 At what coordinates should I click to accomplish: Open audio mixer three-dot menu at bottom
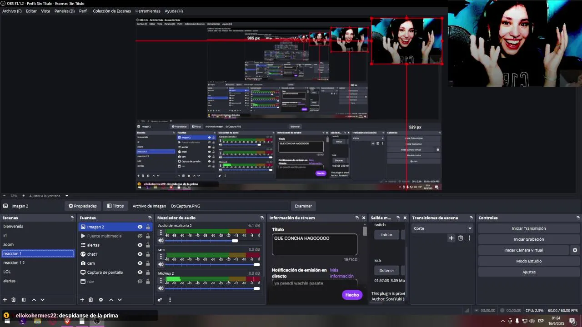170,300
